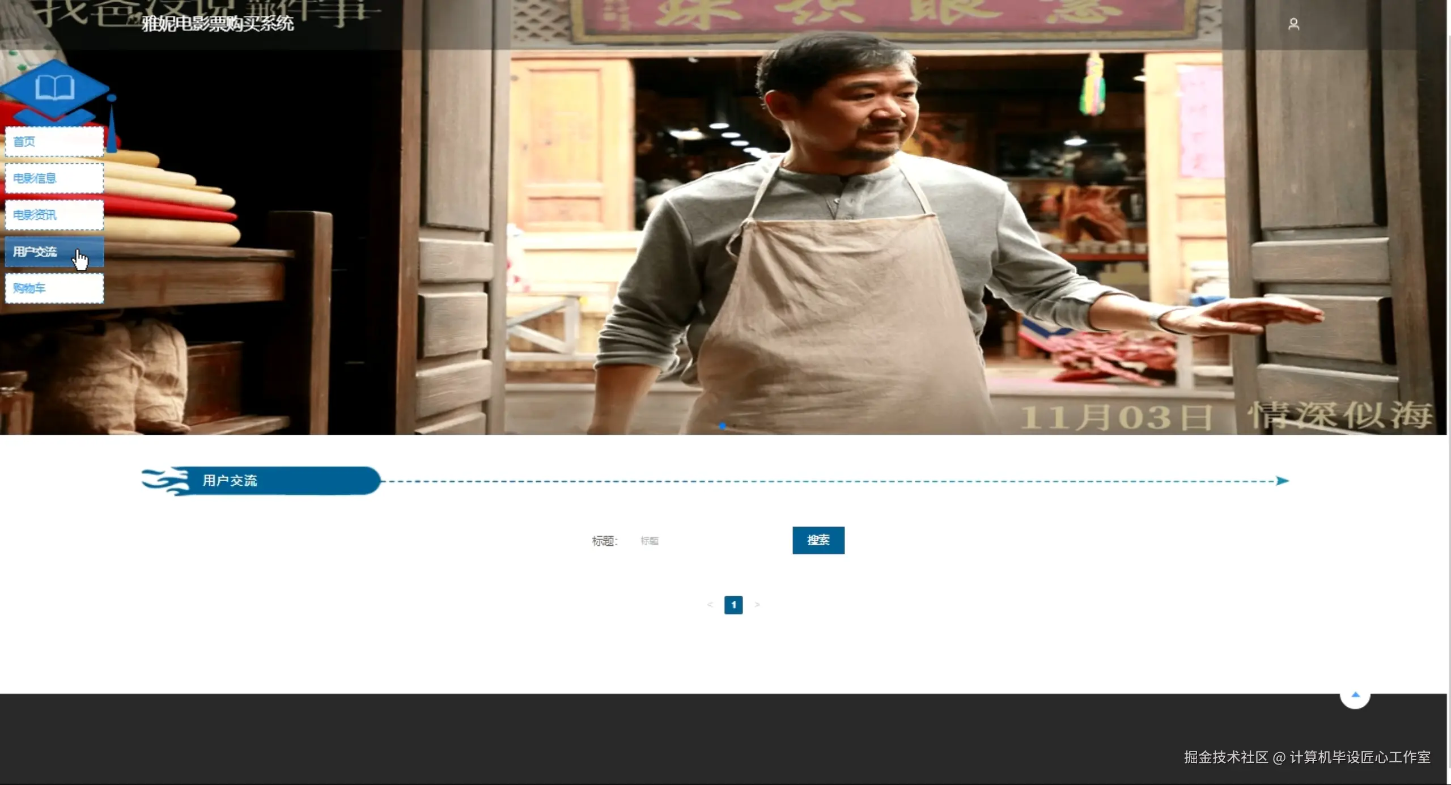Viewport: 1451px width, 785px height.
Task: Go to 首页 in side menu
Action: click(x=54, y=142)
